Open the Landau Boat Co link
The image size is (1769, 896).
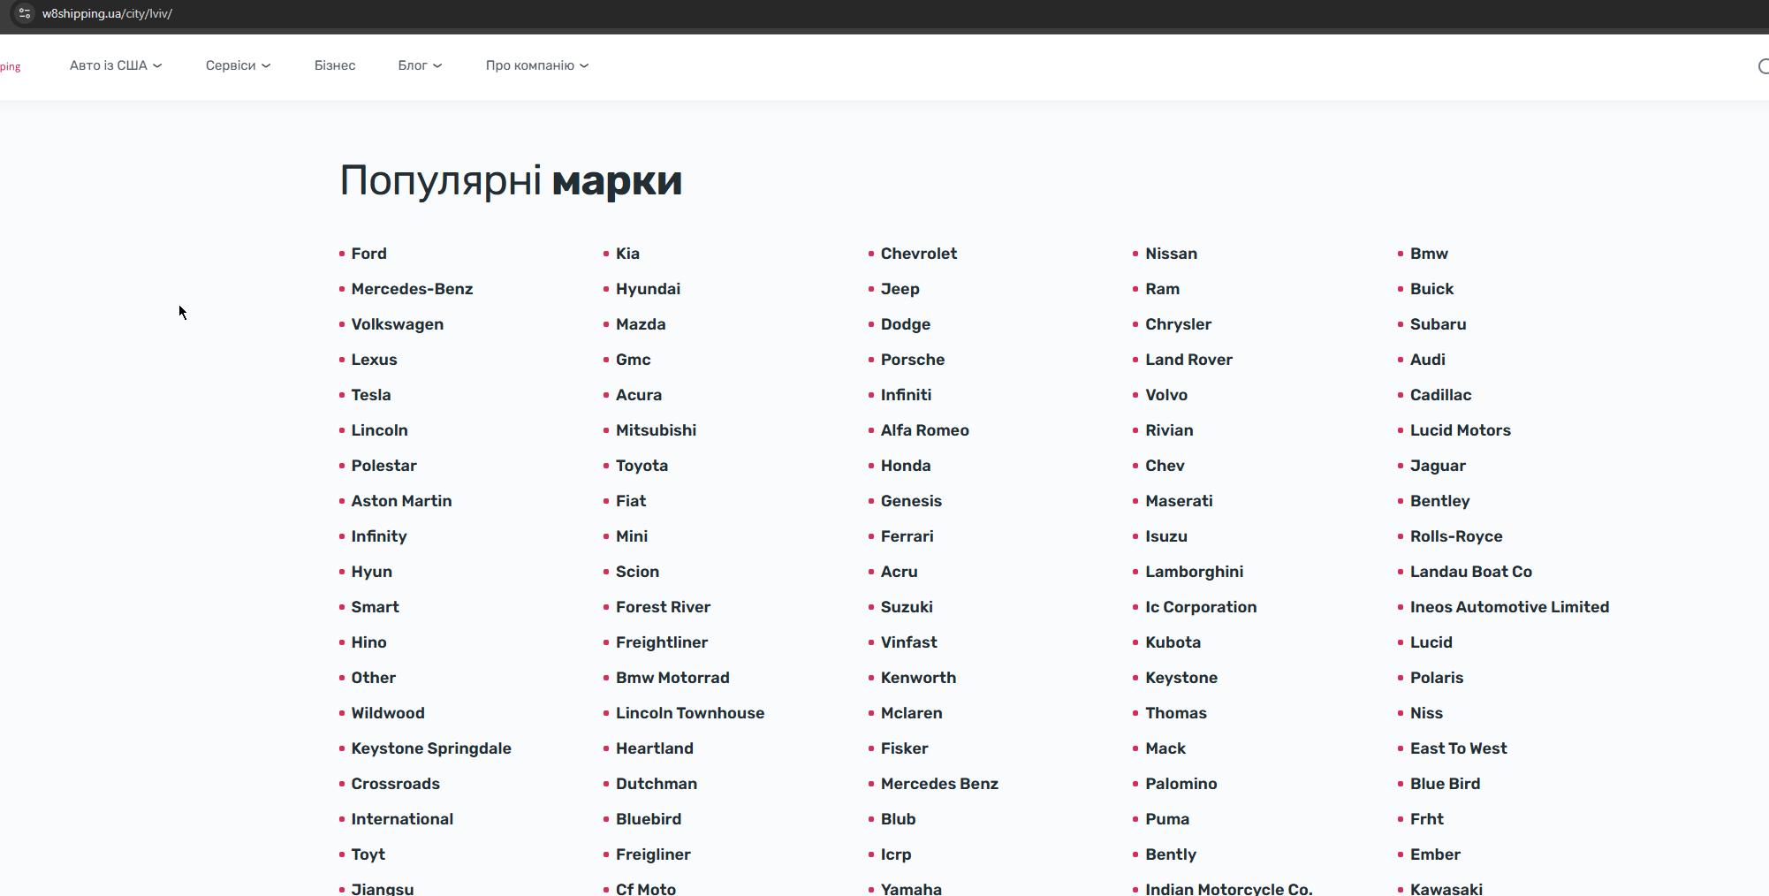click(1471, 572)
